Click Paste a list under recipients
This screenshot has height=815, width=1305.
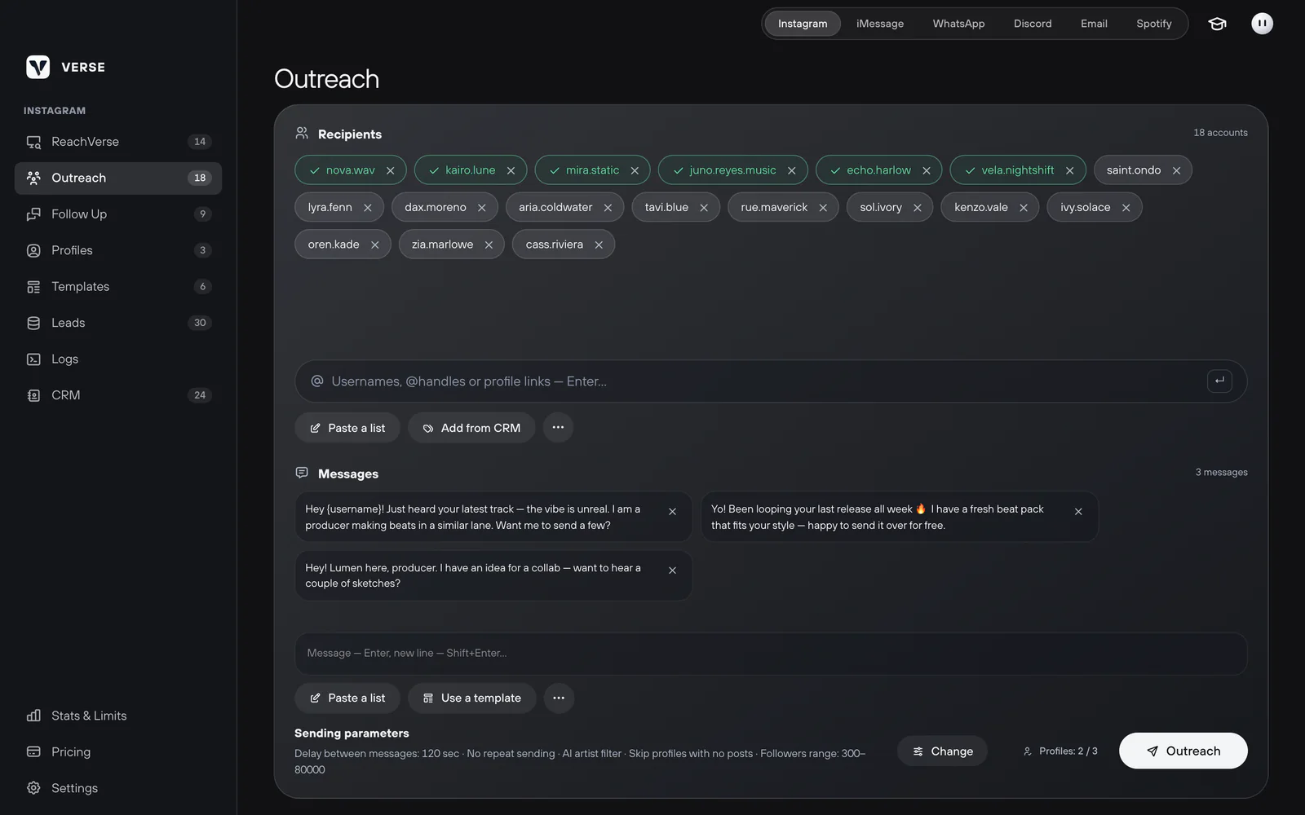(x=347, y=428)
